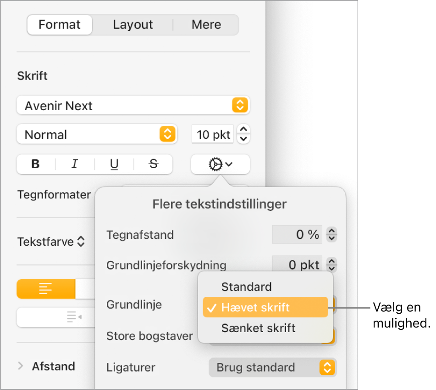Toggle underline formatting

click(114, 164)
